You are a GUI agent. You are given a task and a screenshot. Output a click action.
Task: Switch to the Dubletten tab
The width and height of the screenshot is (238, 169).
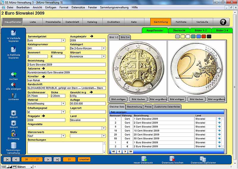(114, 22)
